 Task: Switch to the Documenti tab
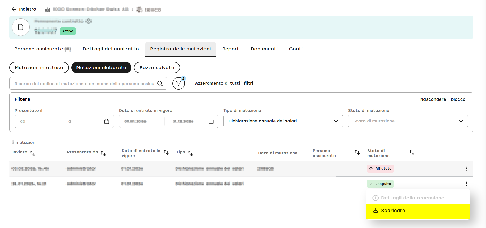264,49
